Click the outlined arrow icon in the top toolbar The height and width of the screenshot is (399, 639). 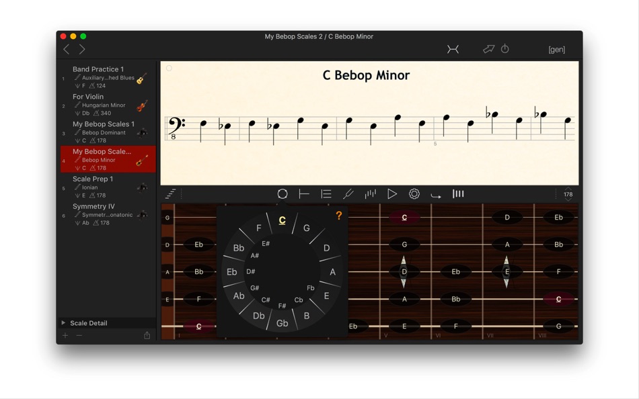pos(488,49)
